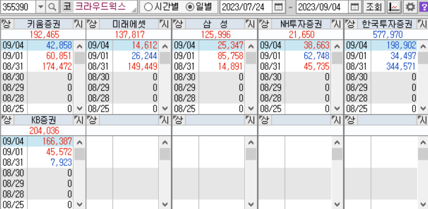The height and width of the screenshot is (209, 428).
Task: Select value 166,387 in KB증권
Action: (x=57, y=141)
